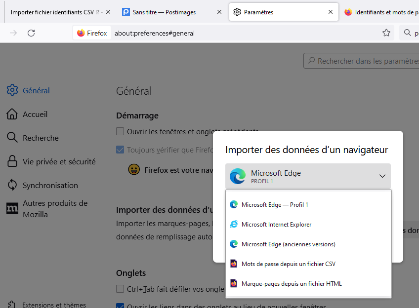This screenshot has width=419, height=308.
Task: Toggle Toujours vérifier que Firefox checkbox
Action: pos(120,150)
